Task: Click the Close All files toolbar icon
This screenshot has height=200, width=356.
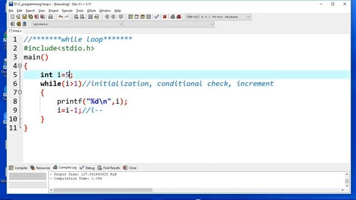Action: (x=42, y=17)
